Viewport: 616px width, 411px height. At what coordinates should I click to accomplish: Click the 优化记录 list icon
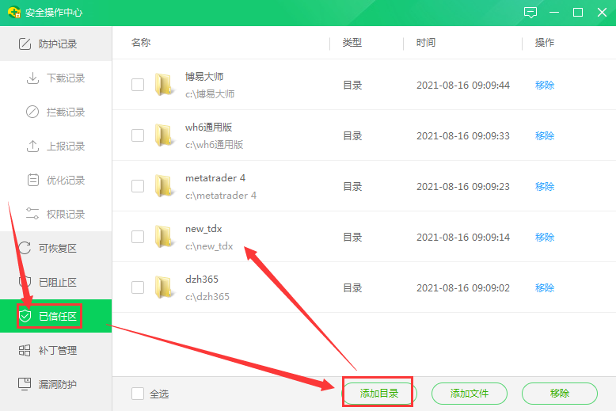click(x=32, y=180)
